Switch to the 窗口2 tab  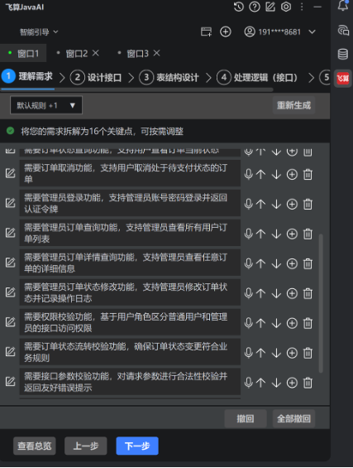pyautogui.click(x=76, y=54)
